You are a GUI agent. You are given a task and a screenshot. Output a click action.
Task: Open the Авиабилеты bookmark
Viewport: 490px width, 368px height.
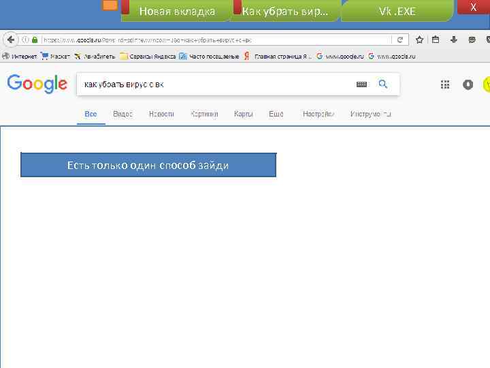point(95,57)
